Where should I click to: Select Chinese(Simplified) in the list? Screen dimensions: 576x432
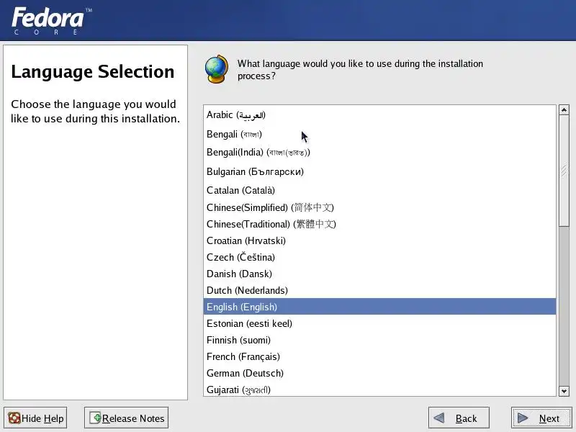tap(270, 208)
